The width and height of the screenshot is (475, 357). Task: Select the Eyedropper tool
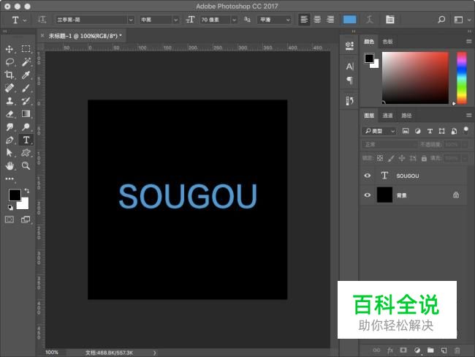tap(26, 75)
